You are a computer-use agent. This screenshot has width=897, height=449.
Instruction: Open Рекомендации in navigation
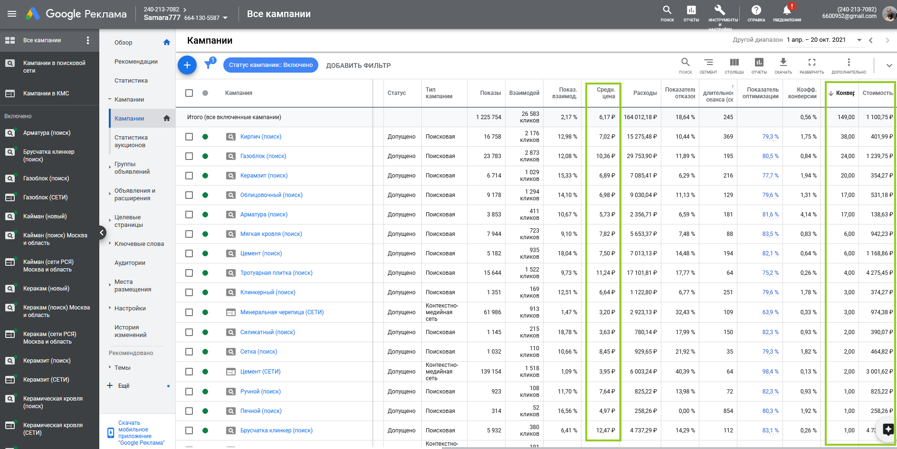tap(136, 62)
